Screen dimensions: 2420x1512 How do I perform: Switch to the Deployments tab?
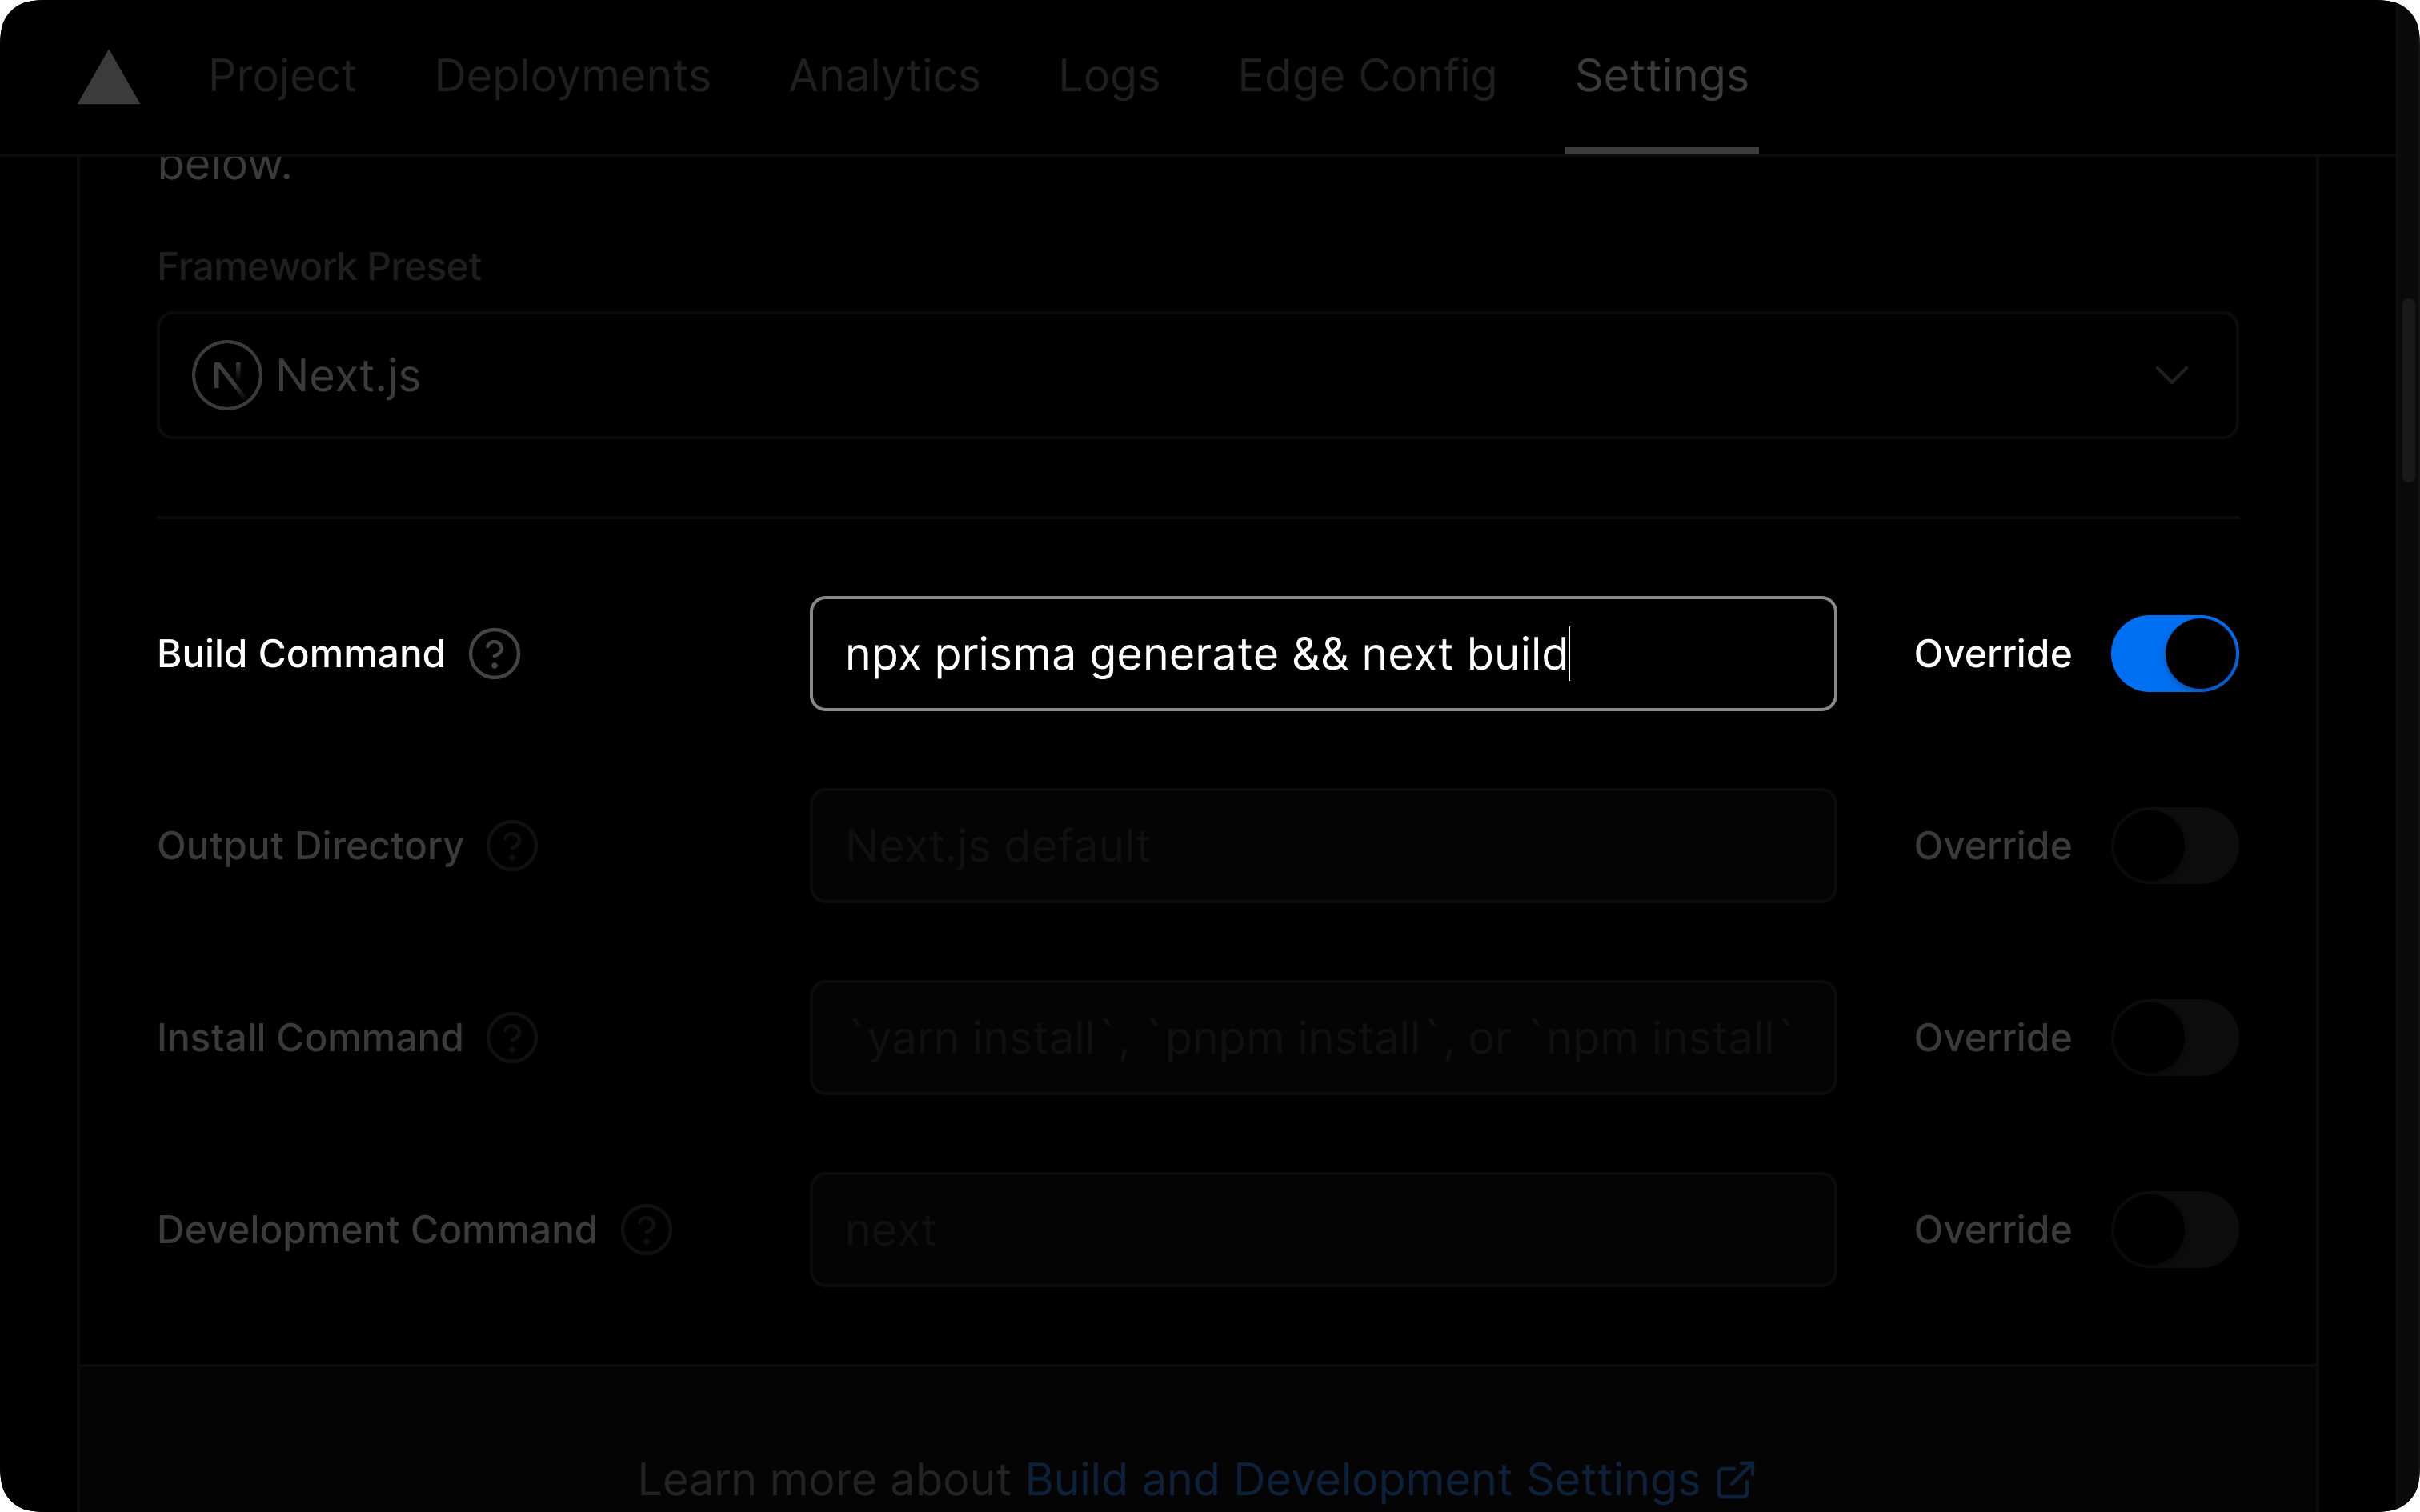tap(573, 75)
